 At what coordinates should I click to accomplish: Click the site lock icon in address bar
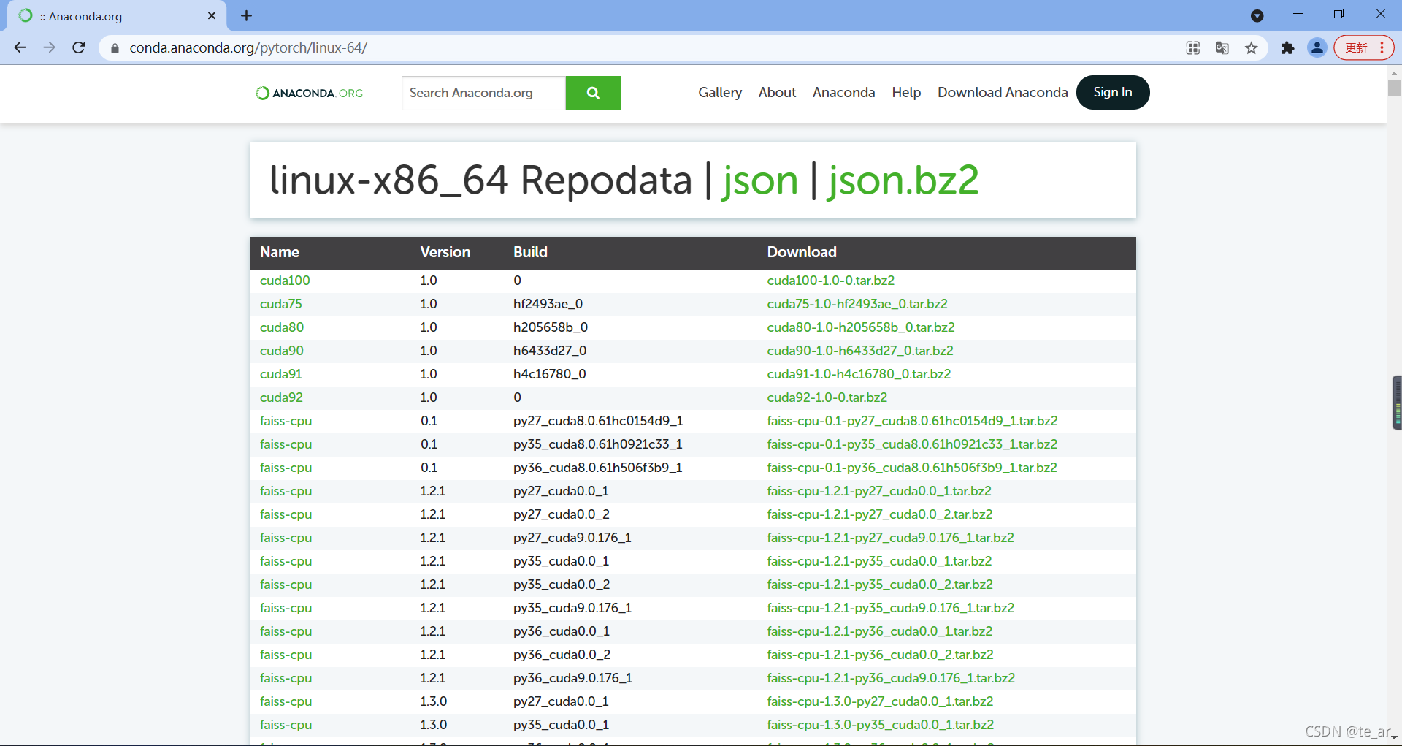click(x=115, y=48)
